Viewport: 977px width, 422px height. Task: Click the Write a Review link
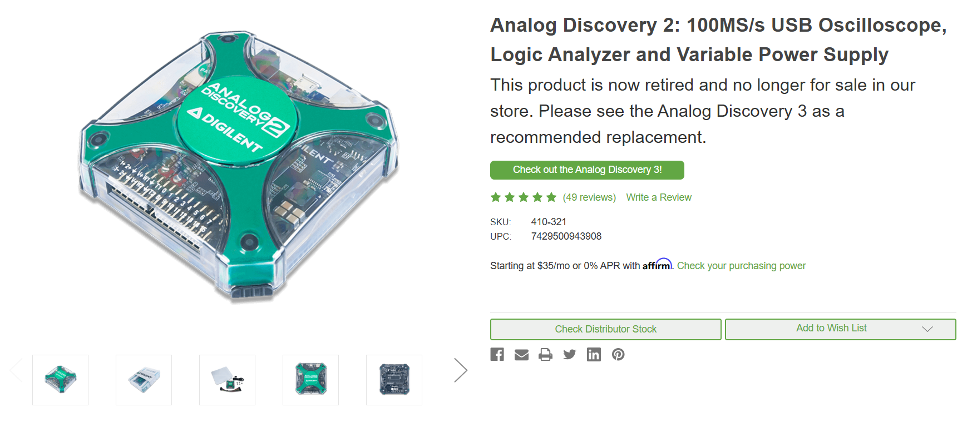[659, 197]
